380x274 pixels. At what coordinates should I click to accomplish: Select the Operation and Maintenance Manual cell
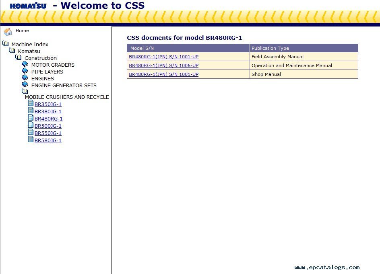[x=304, y=65]
